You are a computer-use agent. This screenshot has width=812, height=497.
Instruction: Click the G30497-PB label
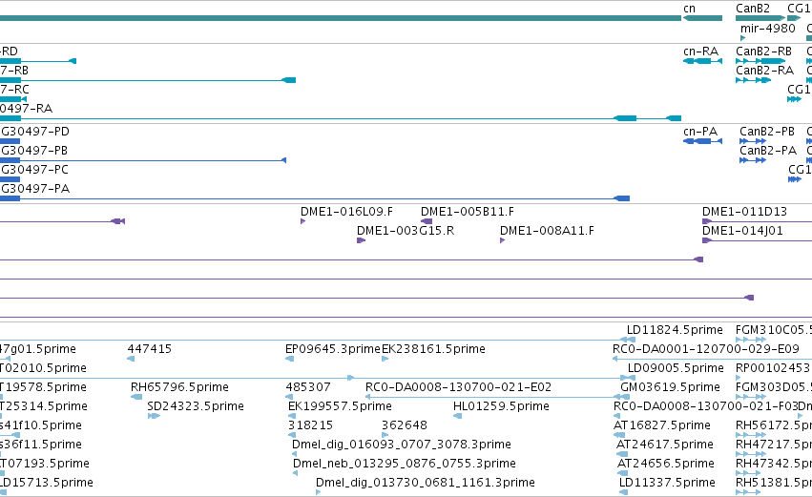click(34, 151)
